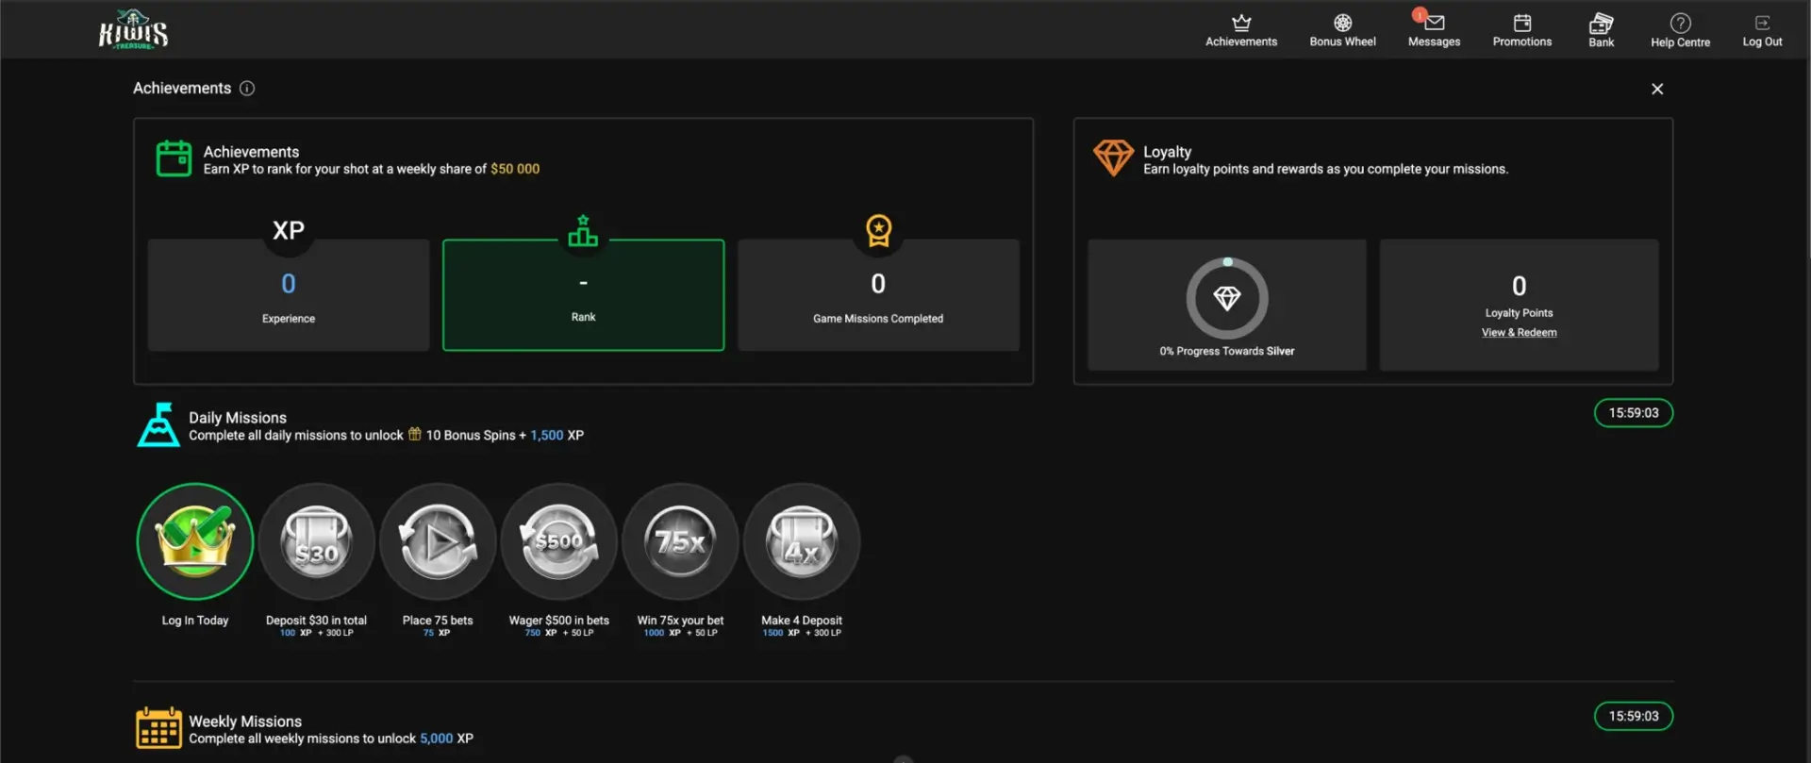
Task: Open the Promotions calendar icon
Action: [1521, 23]
